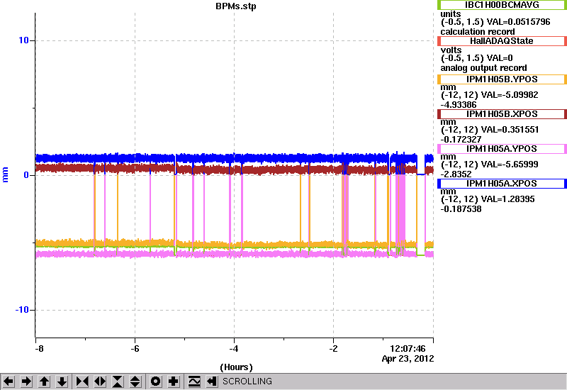The image size is (567, 390).
Task: Click the Y-axis label 10
Action: point(23,40)
